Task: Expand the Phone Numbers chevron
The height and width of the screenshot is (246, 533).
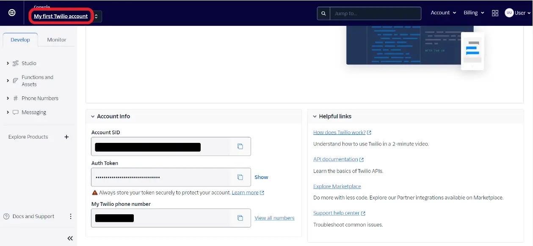Action: 8,98
